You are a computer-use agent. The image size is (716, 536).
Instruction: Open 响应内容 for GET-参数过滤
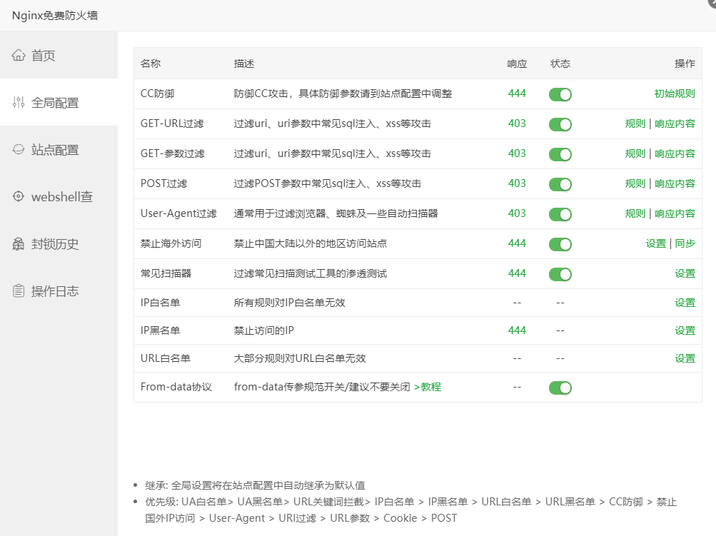675,153
